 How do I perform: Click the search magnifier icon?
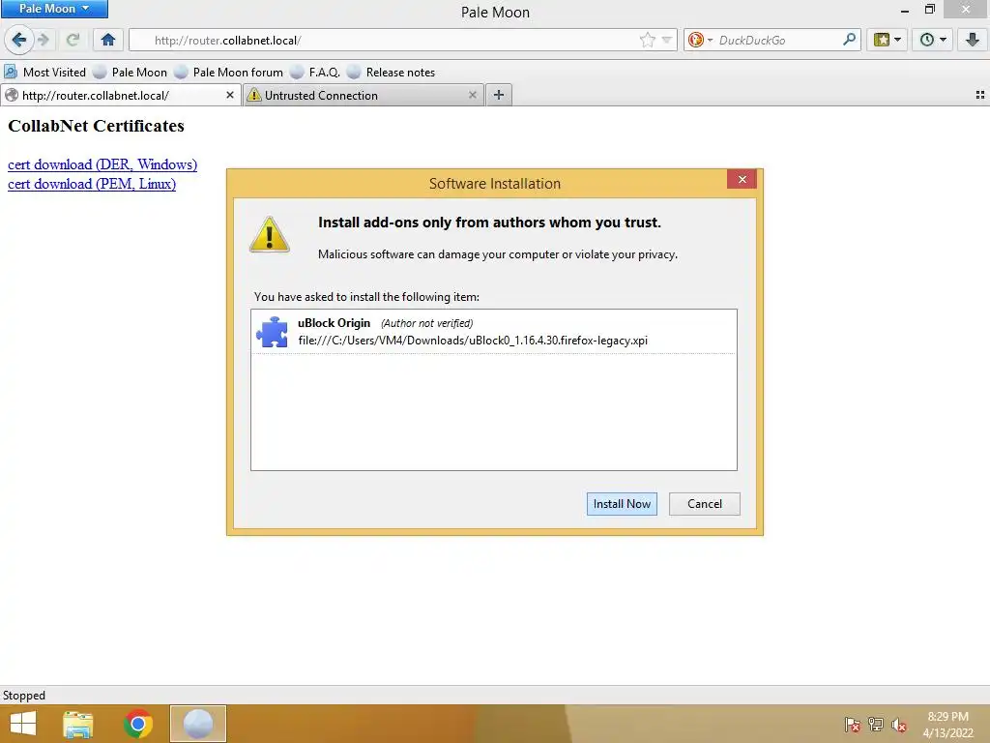point(849,39)
